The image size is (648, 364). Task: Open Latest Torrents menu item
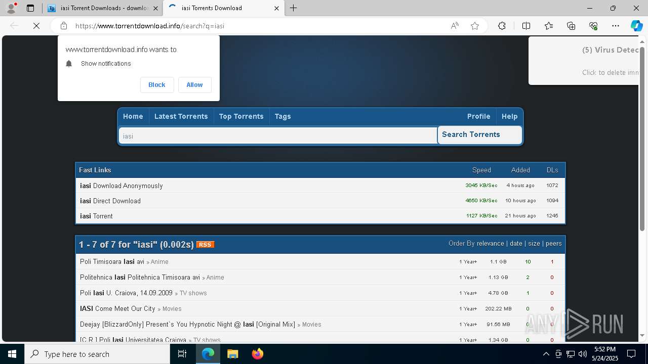[x=181, y=116]
